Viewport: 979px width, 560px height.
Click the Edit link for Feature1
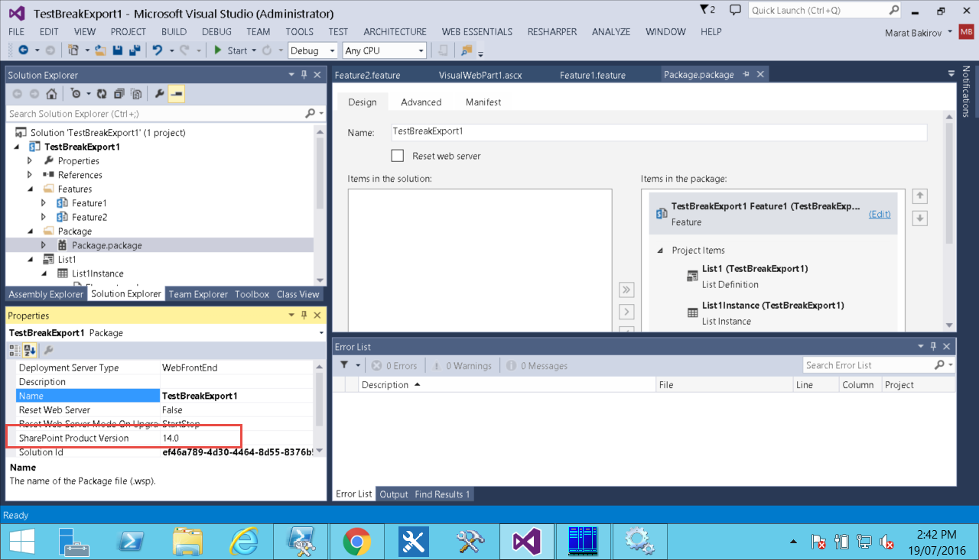(x=880, y=215)
